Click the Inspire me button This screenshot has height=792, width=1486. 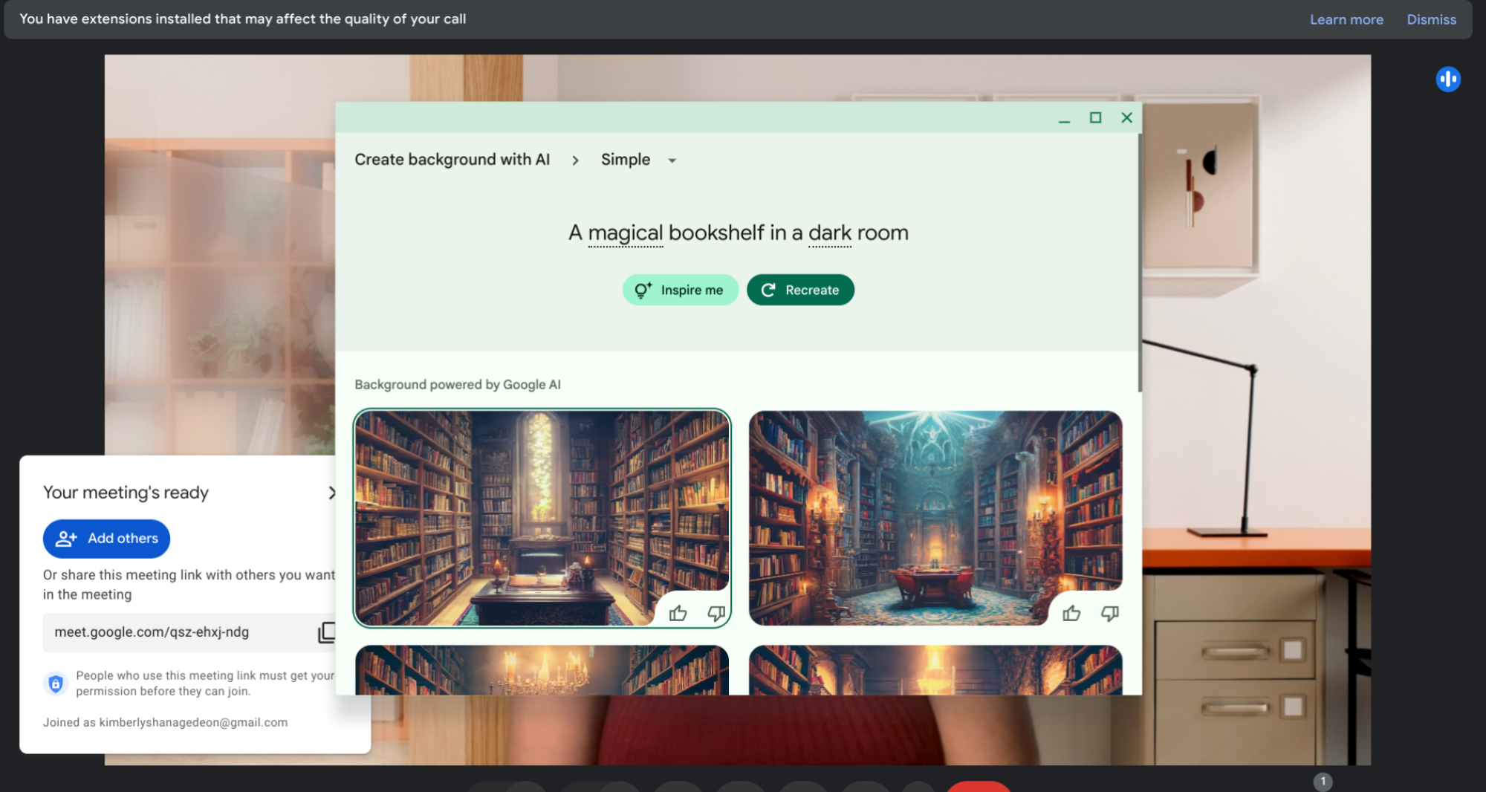pyautogui.click(x=680, y=290)
